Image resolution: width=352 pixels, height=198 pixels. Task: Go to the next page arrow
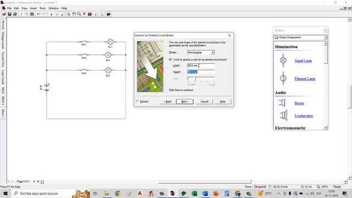(x=34, y=182)
